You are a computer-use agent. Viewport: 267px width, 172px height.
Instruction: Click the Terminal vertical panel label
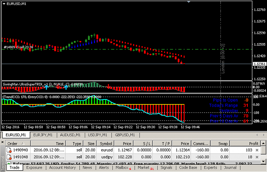[x=3, y=163]
